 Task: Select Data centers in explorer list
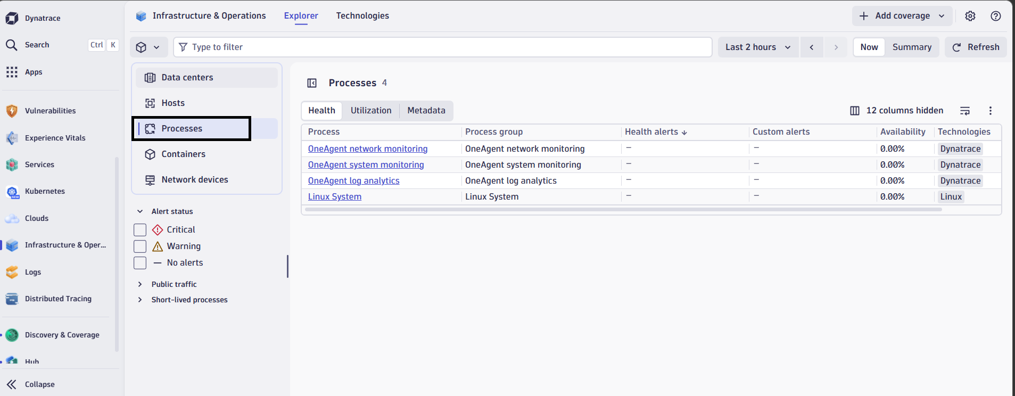coord(207,77)
